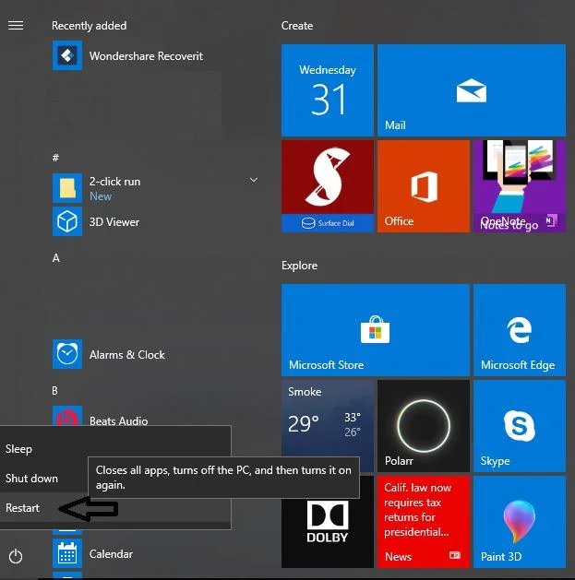Click the Create group header
575x580 pixels.
tap(297, 26)
